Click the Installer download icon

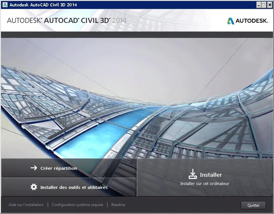193,174
